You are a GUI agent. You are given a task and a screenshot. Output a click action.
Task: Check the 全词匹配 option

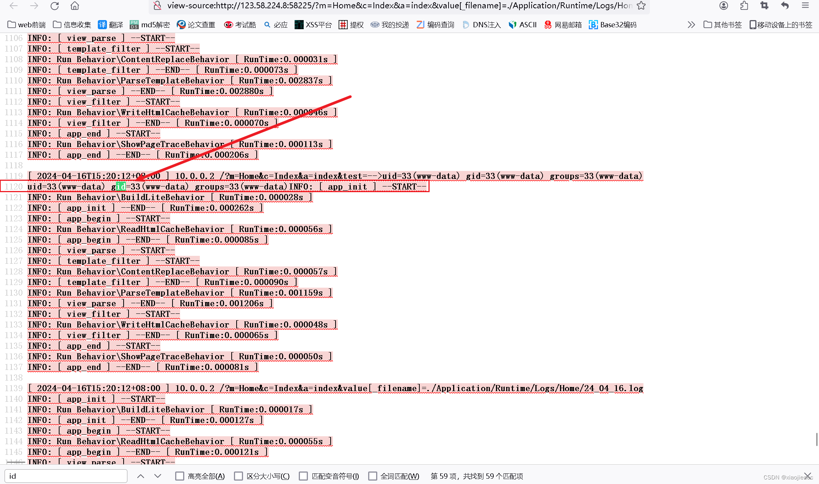[x=373, y=476]
